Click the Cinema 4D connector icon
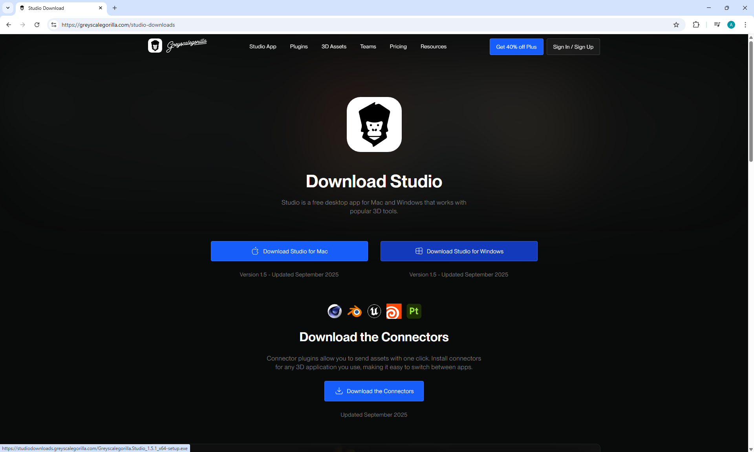This screenshot has height=452, width=754. (335, 311)
